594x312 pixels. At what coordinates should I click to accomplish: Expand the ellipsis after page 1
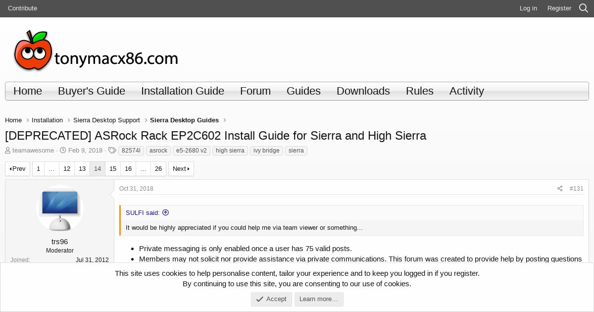[x=52, y=169]
